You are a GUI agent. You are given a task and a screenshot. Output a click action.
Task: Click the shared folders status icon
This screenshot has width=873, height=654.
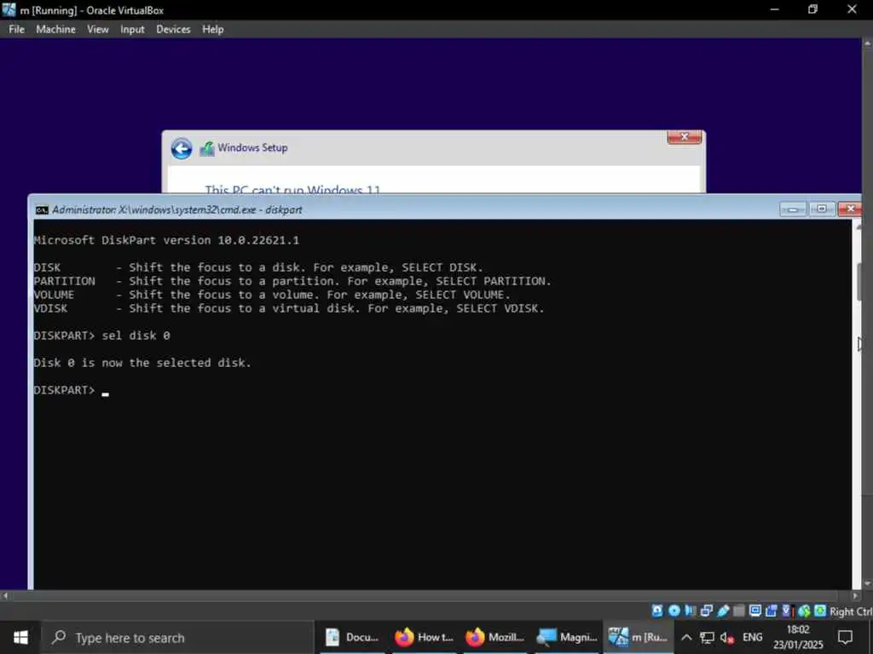point(739,611)
